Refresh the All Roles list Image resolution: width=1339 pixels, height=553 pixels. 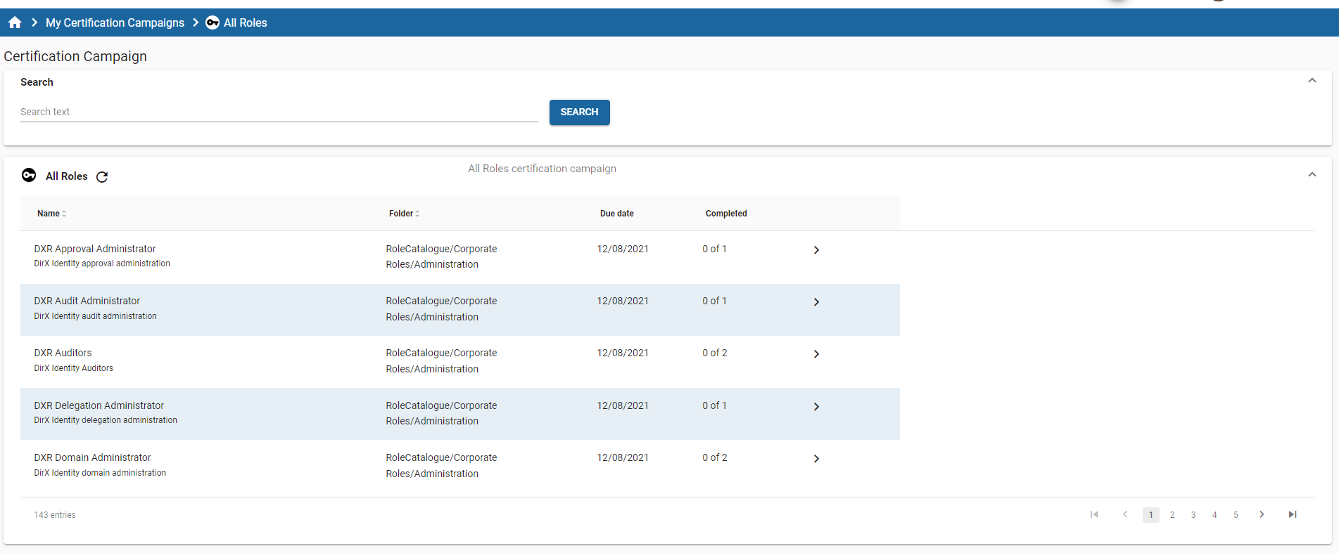(x=102, y=177)
